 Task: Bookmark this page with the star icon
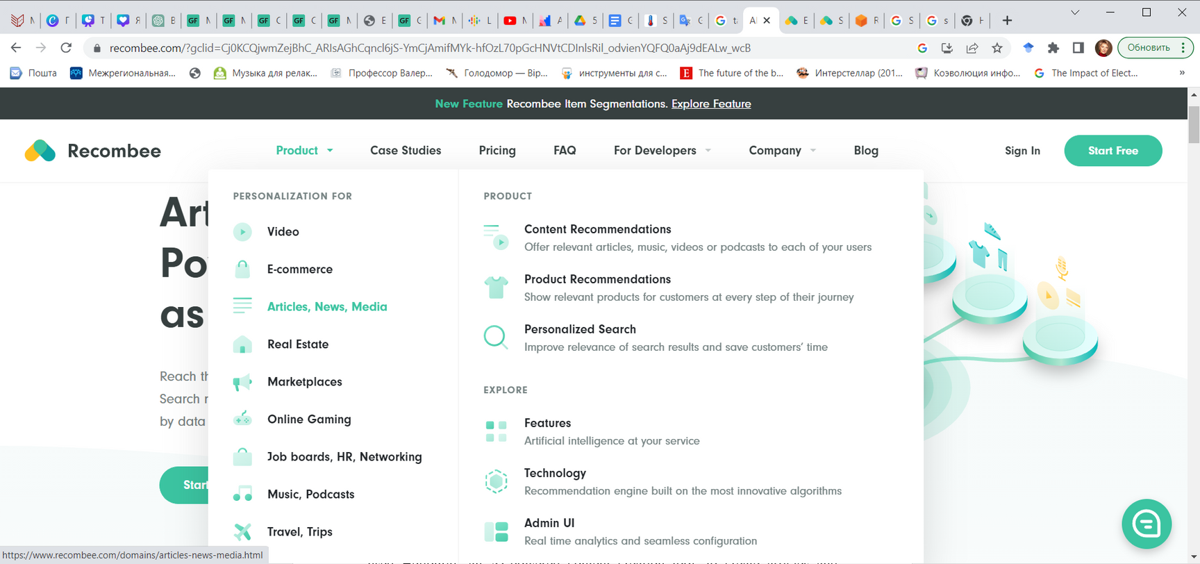[x=997, y=48]
